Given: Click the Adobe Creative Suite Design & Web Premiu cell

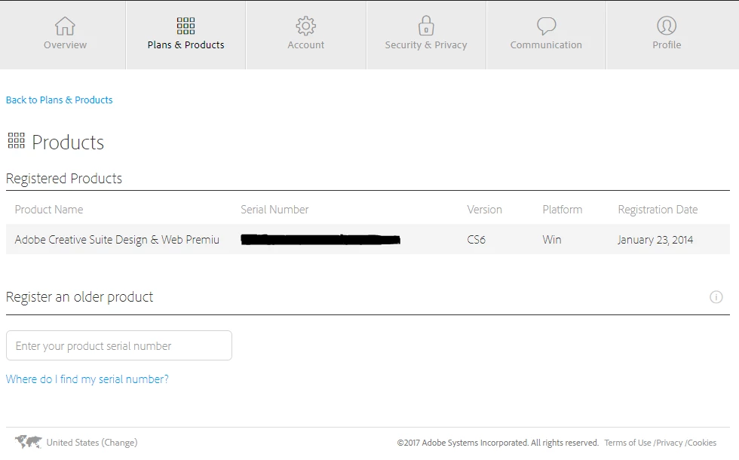Looking at the screenshot, I should pos(117,240).
